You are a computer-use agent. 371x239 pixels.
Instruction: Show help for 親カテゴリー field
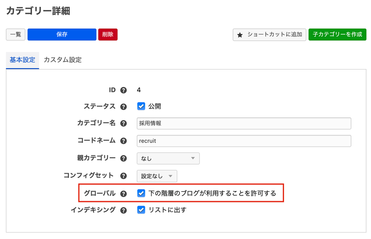123,158
